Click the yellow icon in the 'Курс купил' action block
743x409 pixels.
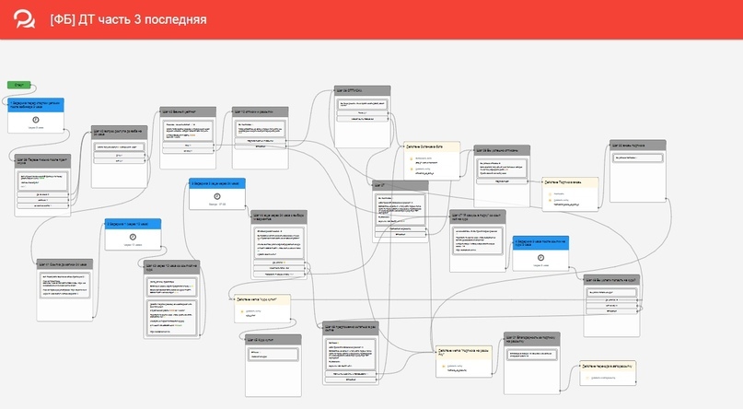point(240,312)
